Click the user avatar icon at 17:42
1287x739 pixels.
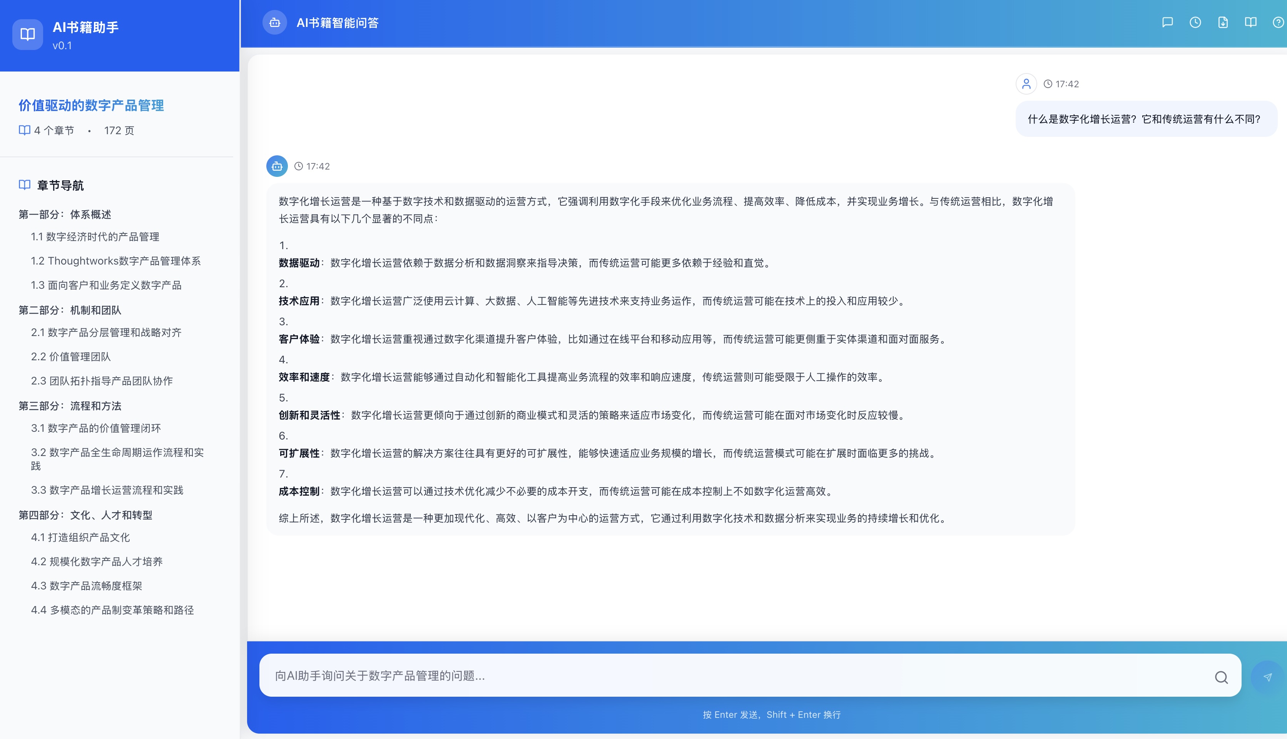tap(1026, 84)
